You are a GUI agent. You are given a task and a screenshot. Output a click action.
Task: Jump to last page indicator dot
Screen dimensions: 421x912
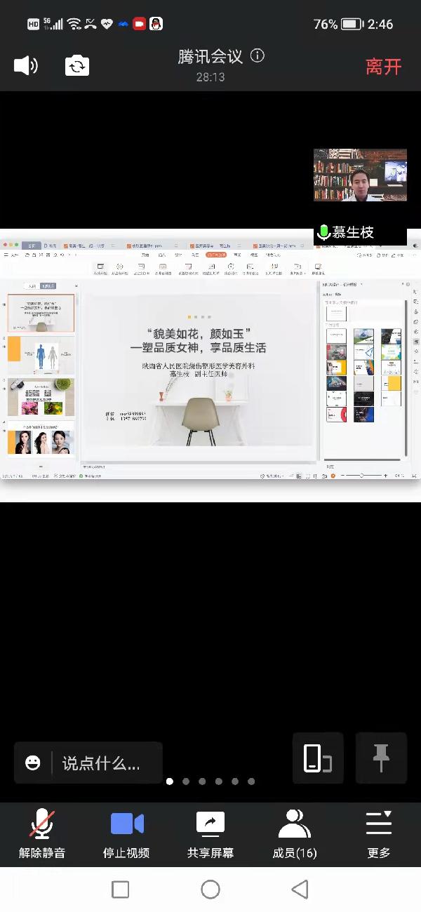pyautogui.click(x=251, y=782)
